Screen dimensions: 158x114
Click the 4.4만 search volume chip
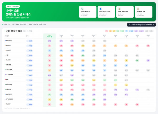coord(29,80)
